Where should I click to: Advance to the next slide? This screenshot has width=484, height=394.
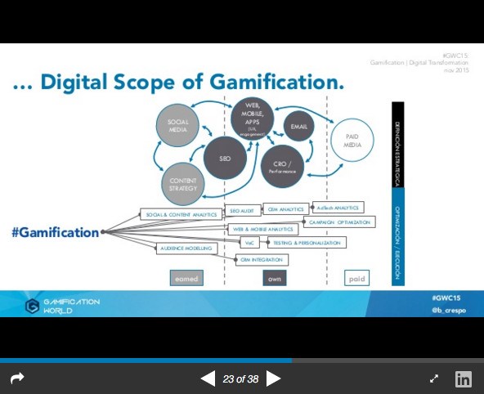(274, 378)
